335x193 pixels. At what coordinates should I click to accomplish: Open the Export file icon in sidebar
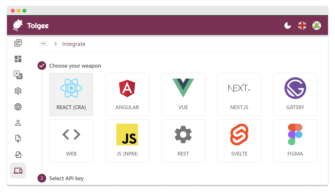18,155
